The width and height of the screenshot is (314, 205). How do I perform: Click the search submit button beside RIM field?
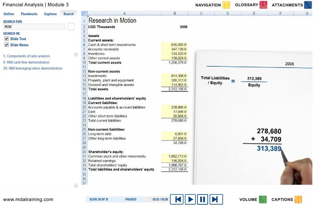pos(71,27)
